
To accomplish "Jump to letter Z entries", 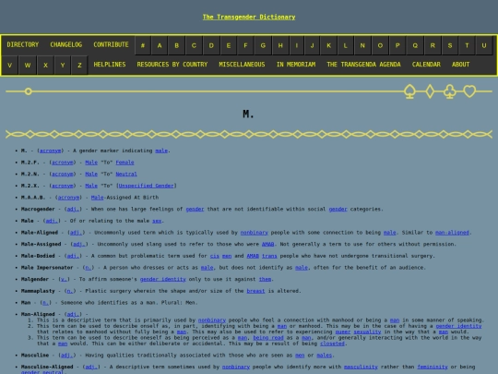I will coord(79,66).
